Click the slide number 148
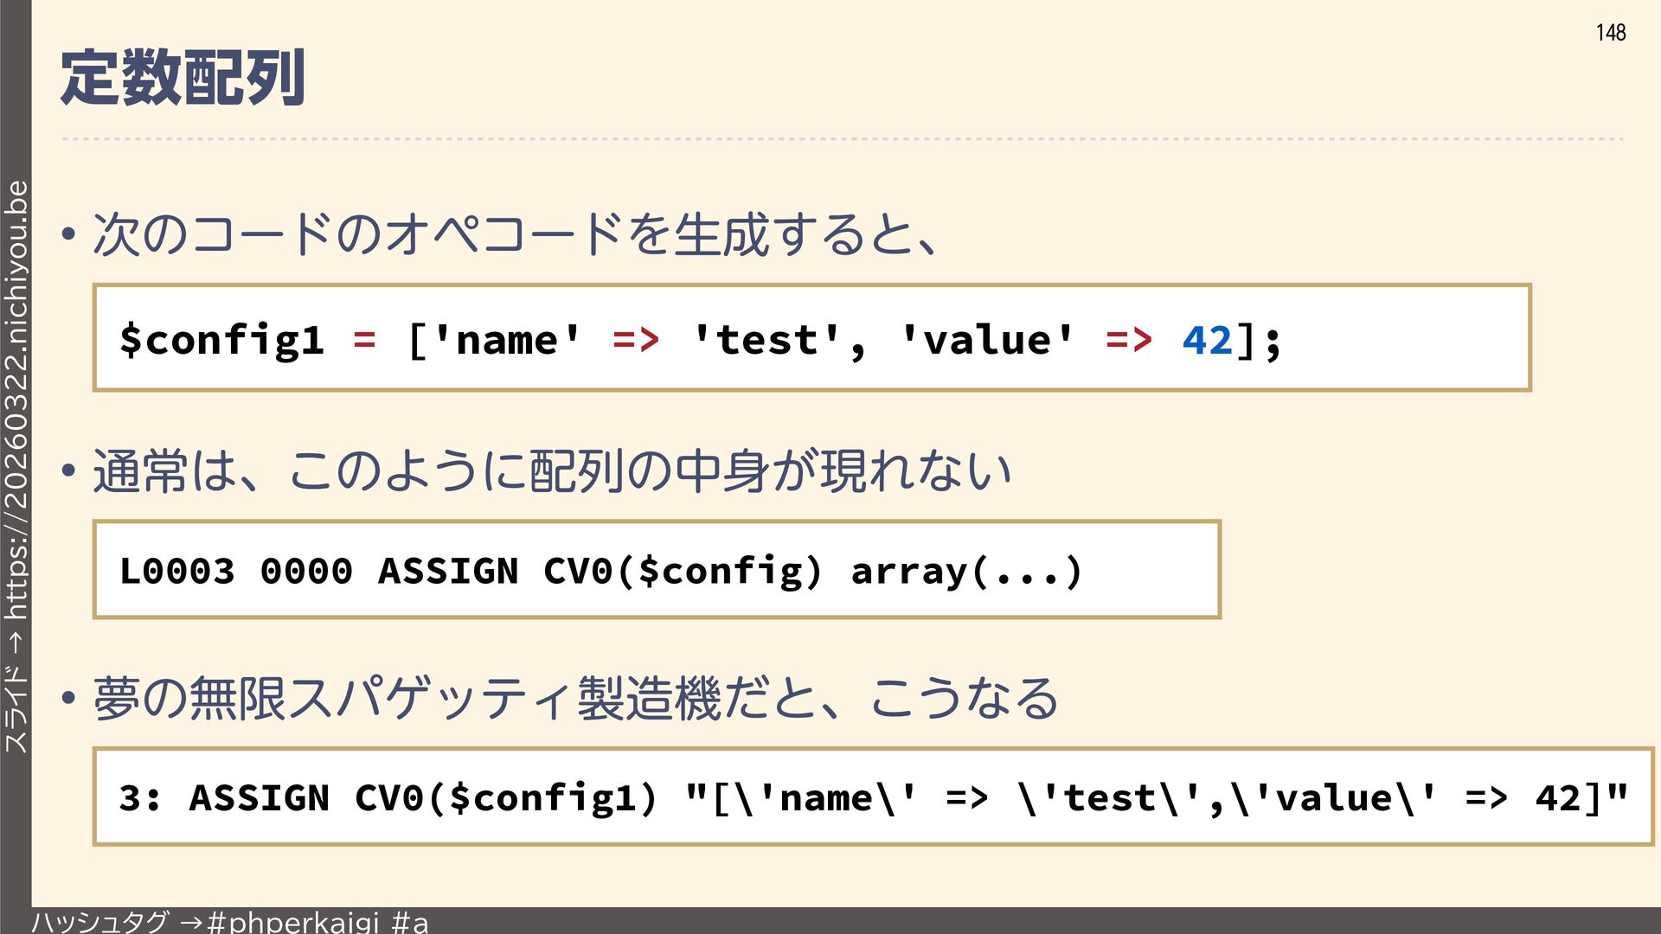Screen dimensions: 1661x934 (x=1610, y=33)
